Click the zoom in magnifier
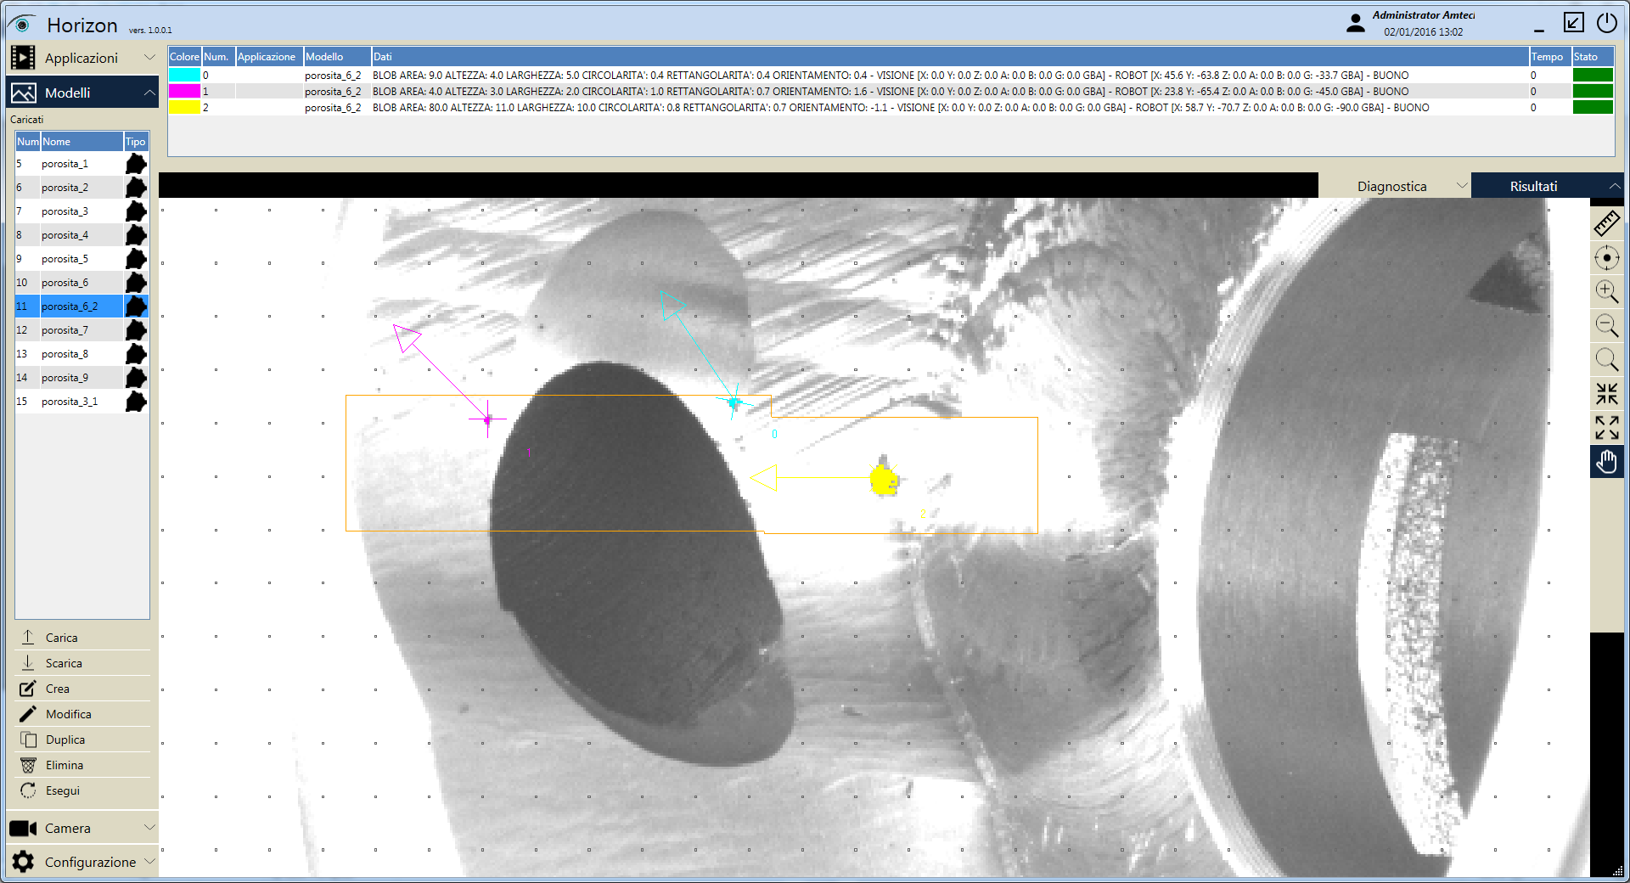This screenshot has height=883, width=1630. click(1606, 291)
